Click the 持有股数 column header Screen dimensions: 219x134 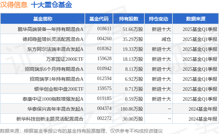(129, 19)
